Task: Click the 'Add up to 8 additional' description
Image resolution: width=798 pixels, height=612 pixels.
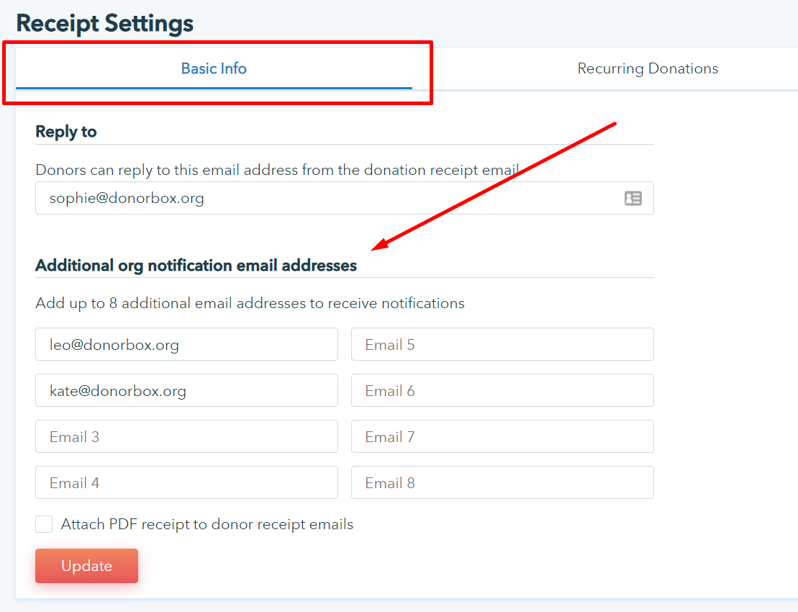Action: click(x=250, y=303)
